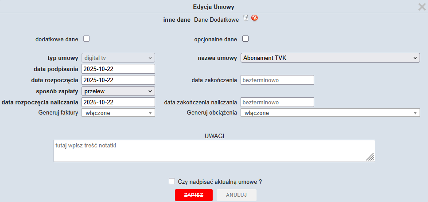Expand the Generuj obciążenia dropdown

(330, 113)
